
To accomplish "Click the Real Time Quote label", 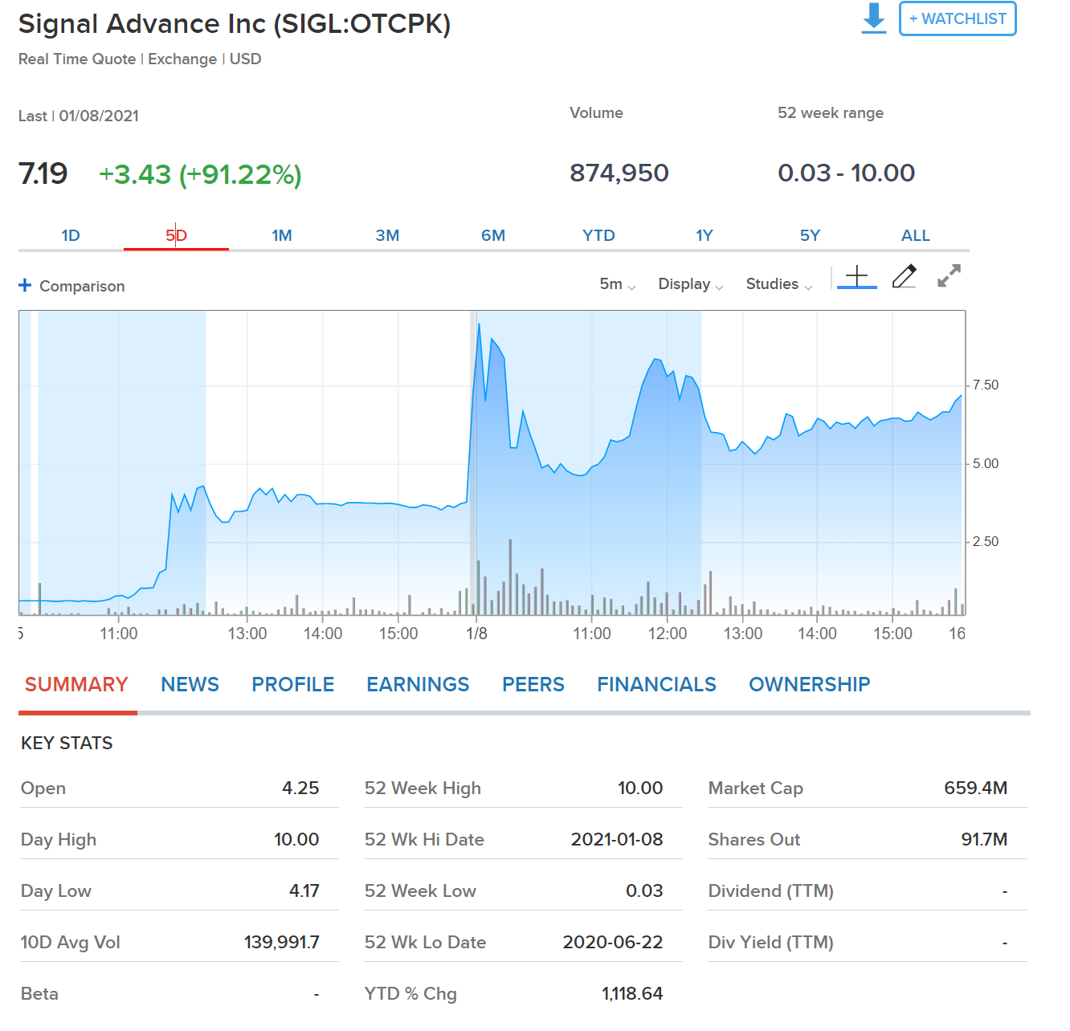I will tap(77, 59).
